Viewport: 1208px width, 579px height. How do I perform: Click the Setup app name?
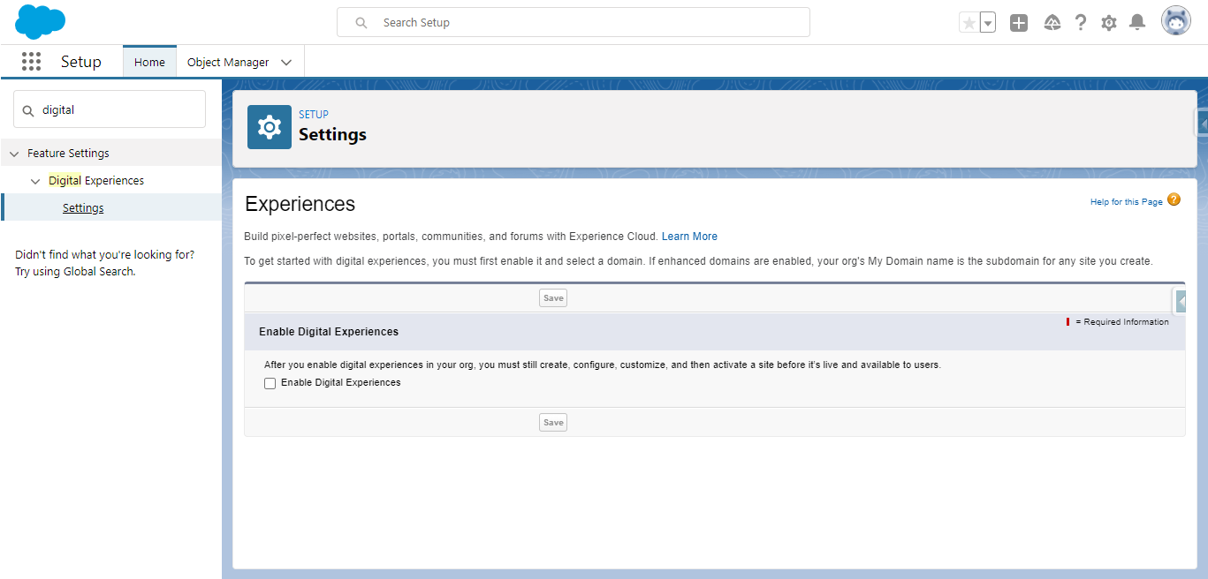(81, 62)
